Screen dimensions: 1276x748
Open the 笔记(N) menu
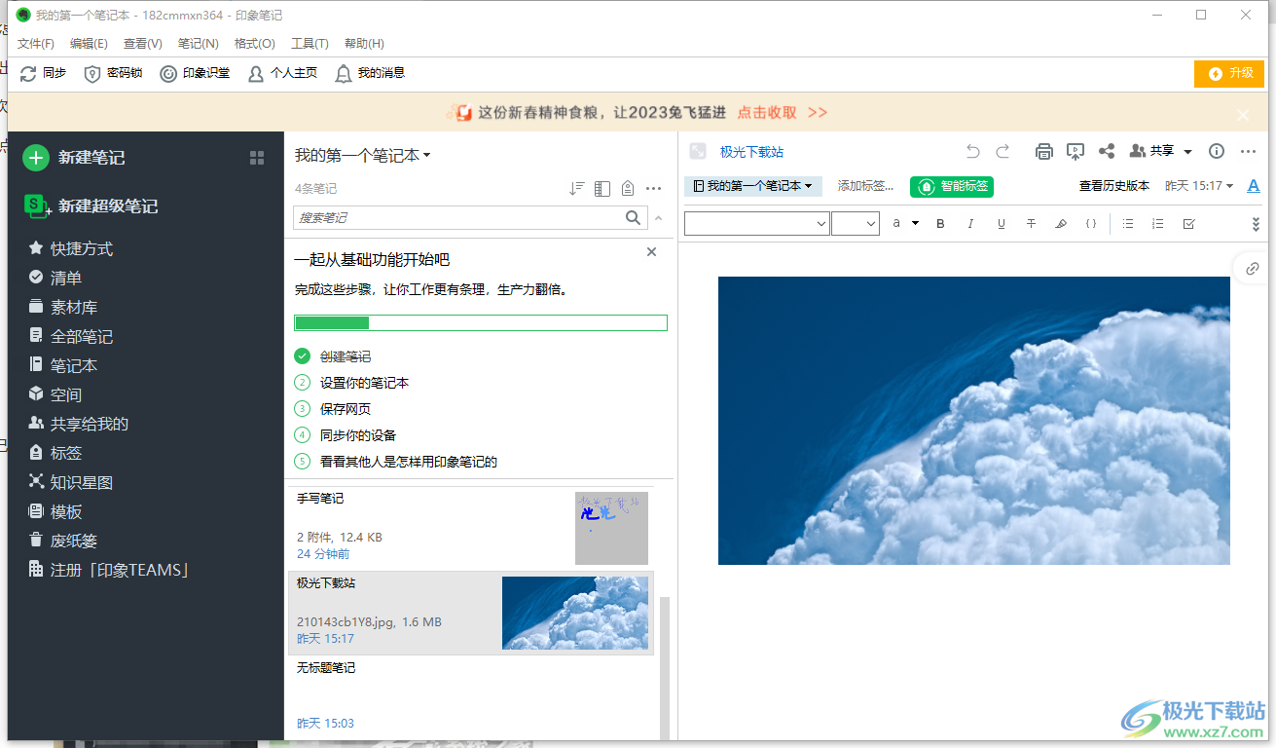[199, 44]
